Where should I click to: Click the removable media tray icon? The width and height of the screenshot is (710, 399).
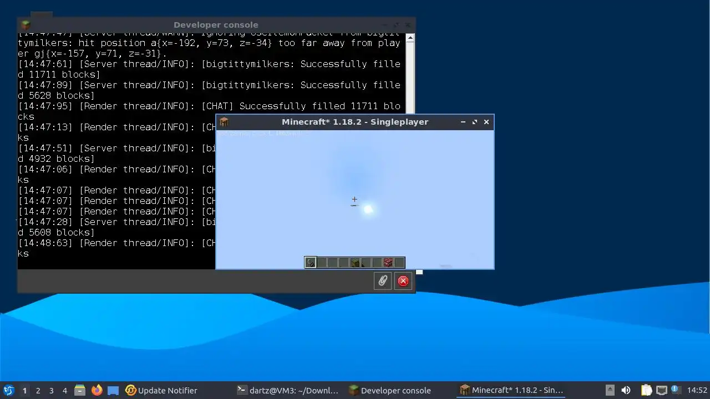point(610,390)
